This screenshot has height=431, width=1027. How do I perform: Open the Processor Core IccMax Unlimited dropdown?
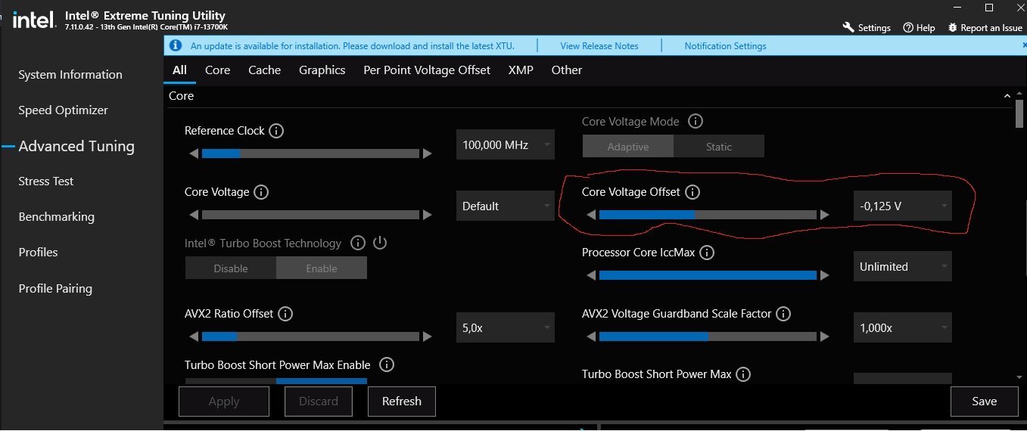coord(903,266)
